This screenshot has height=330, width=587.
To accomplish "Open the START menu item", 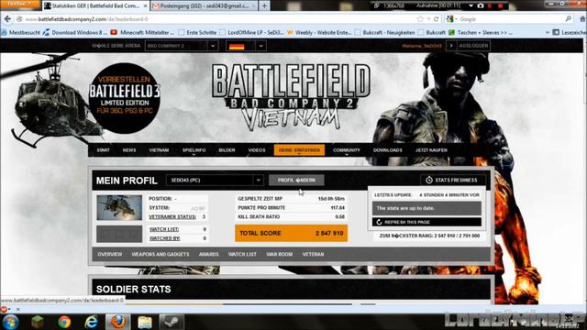I will pos(104,150).
